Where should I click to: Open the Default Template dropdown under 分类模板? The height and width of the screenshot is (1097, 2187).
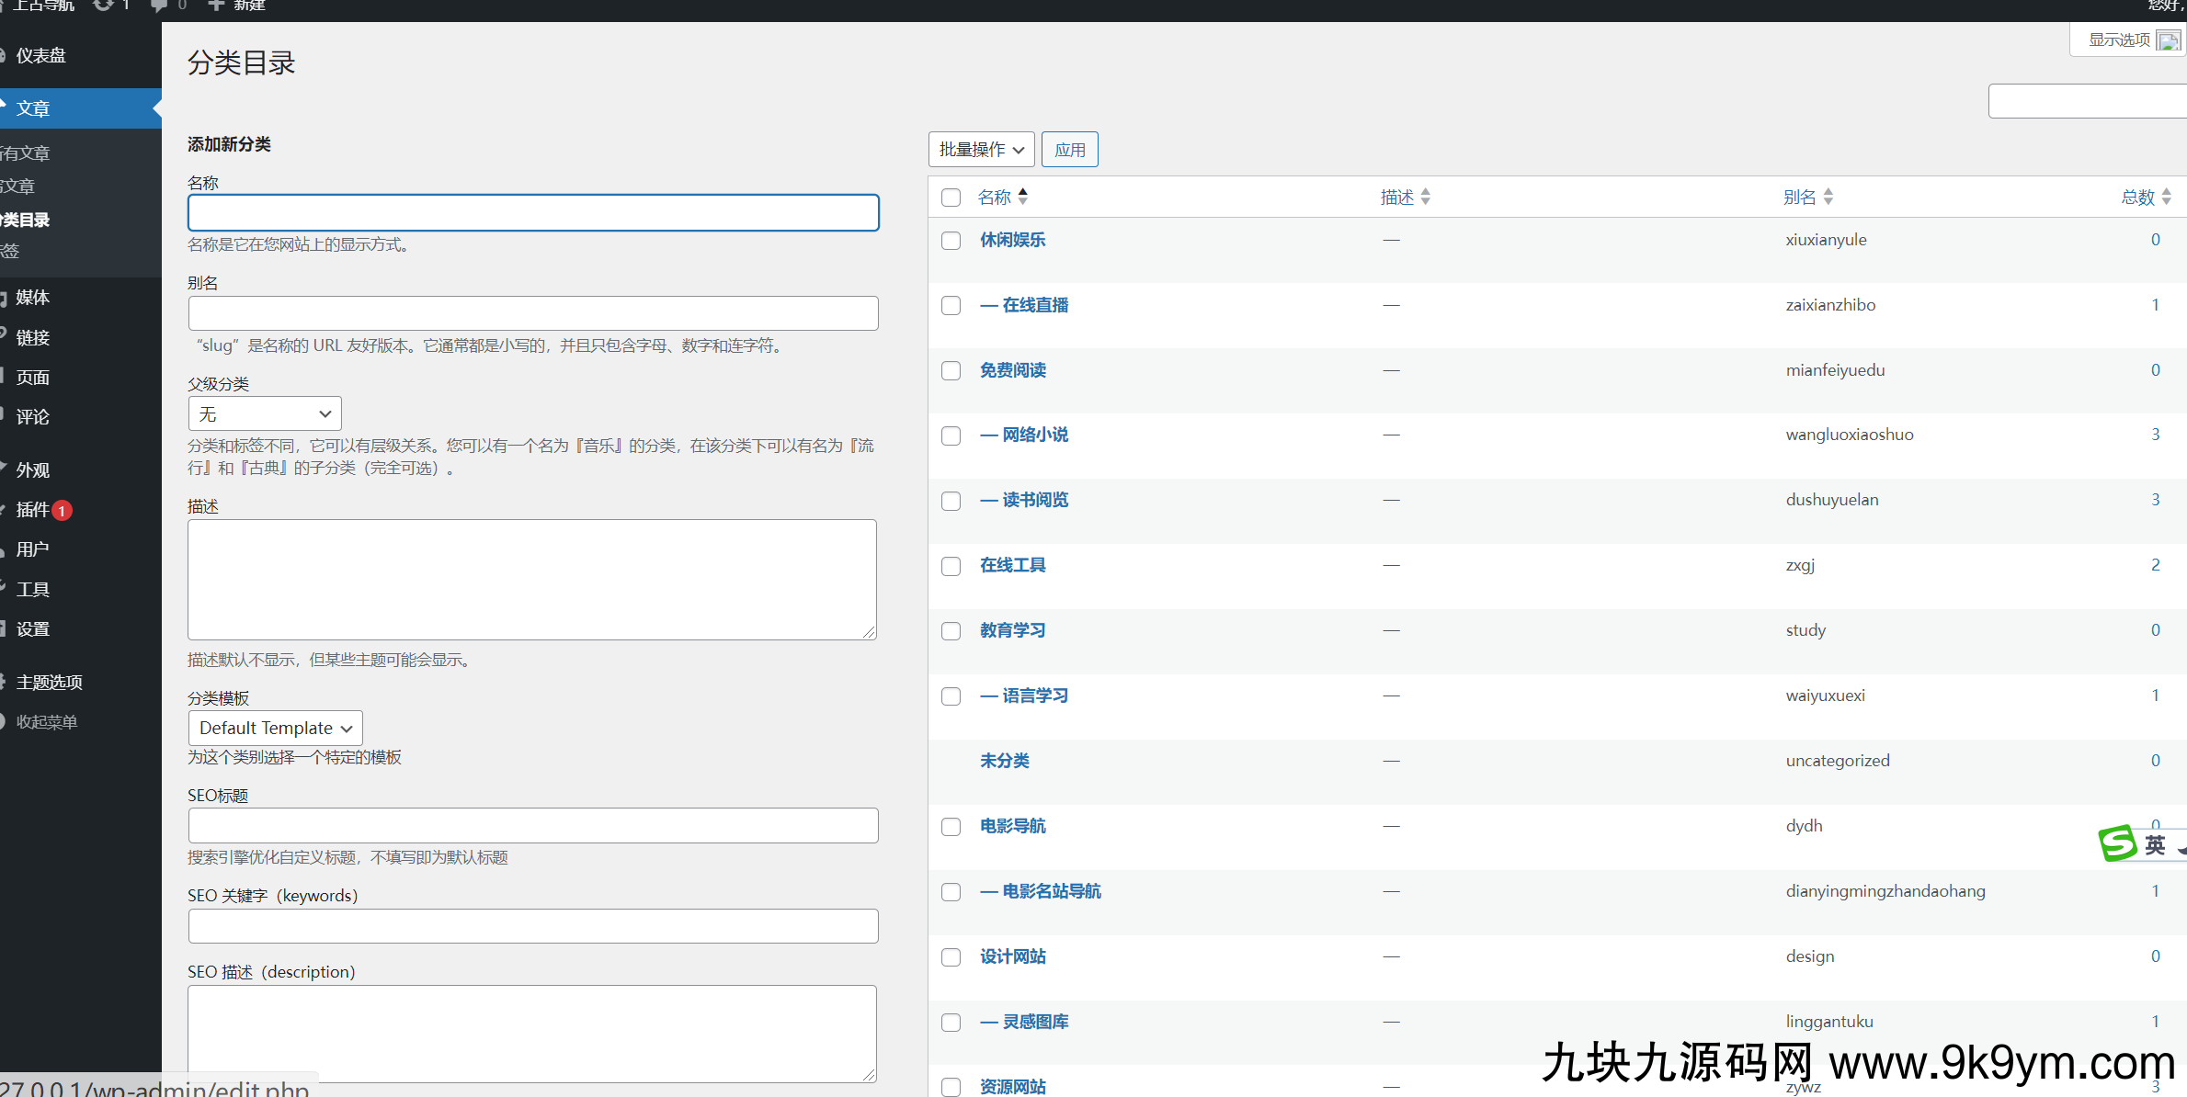pyautogui.click(x=274, y=728)
